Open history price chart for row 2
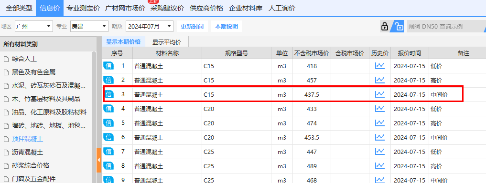 [380, 80]
